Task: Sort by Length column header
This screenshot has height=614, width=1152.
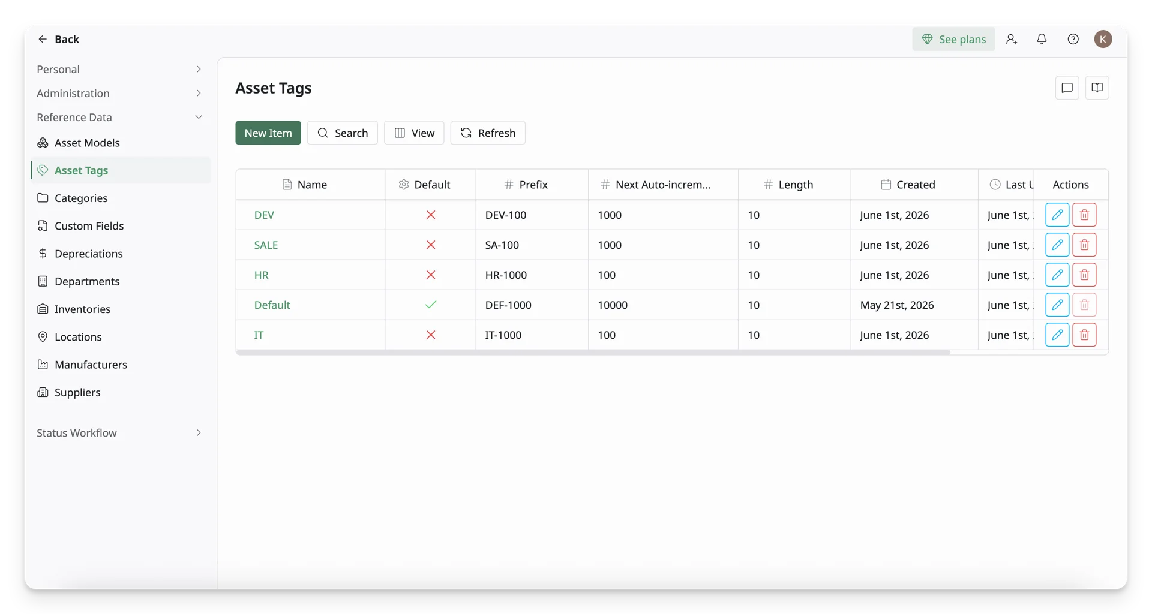Action: 794,185
